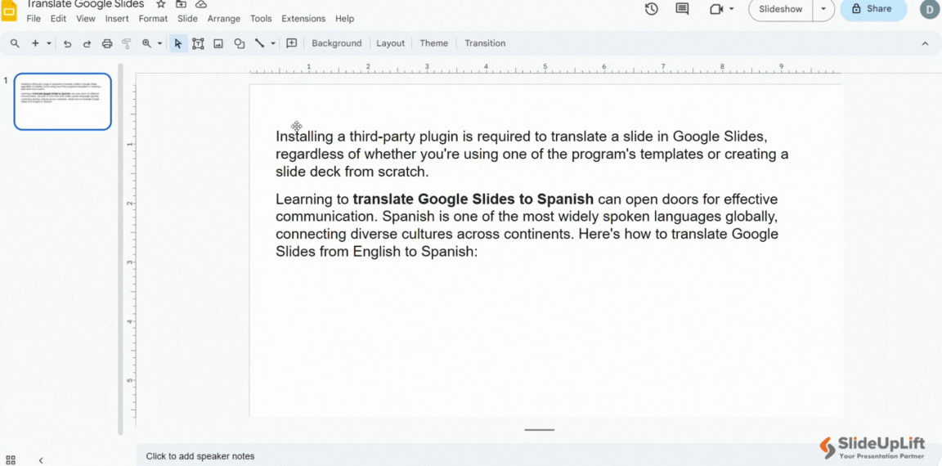This screenshot has height=466, width=942.
Task: Click the Google Slides home logo
Action: (x=8, y=12)
